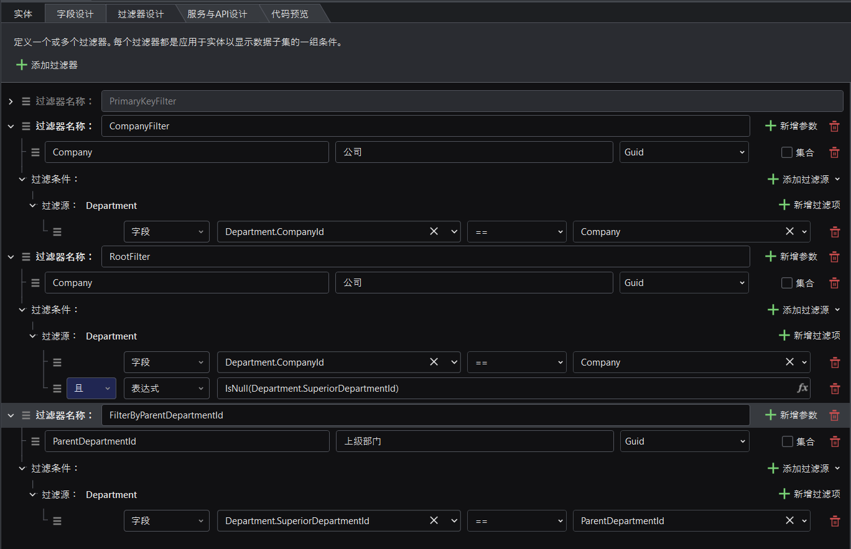Collapse the CompanyFilter filter

11,126
